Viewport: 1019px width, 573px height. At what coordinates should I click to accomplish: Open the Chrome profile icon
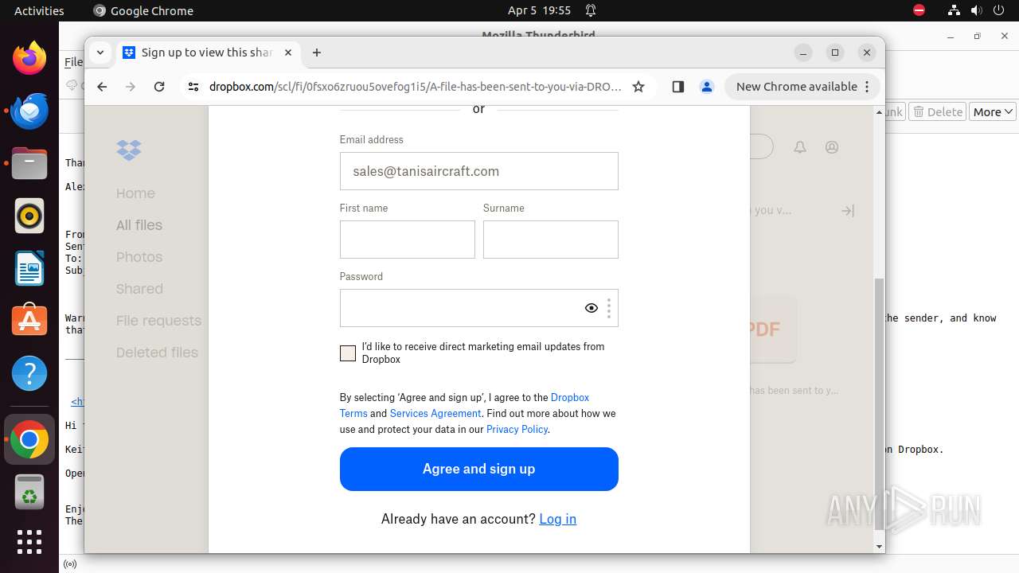(706, 87)
